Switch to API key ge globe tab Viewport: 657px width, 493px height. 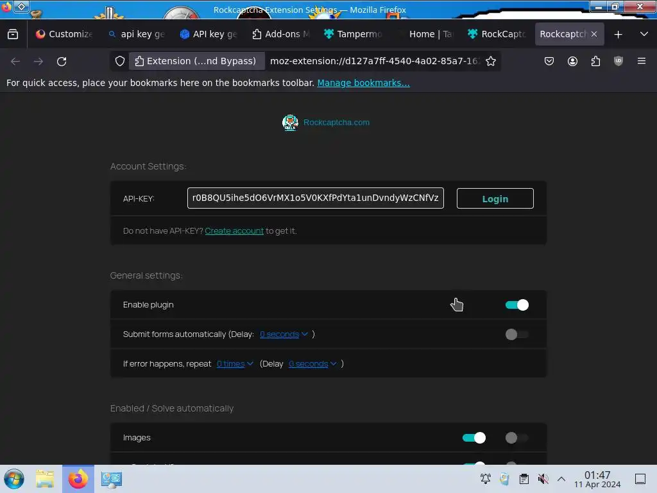pyautogui.click(x=209, y=34)
